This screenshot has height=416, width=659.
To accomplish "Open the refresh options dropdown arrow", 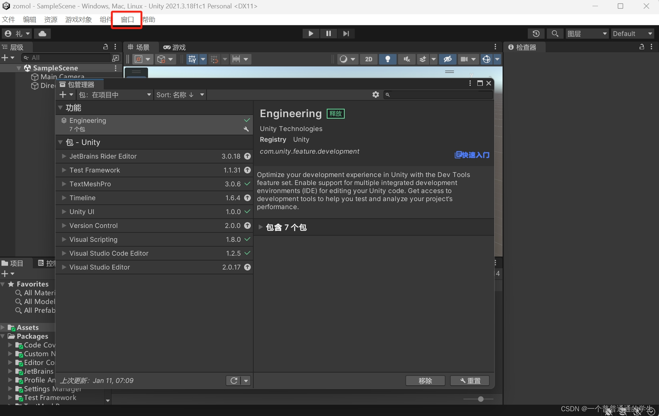I will [246, 381].
